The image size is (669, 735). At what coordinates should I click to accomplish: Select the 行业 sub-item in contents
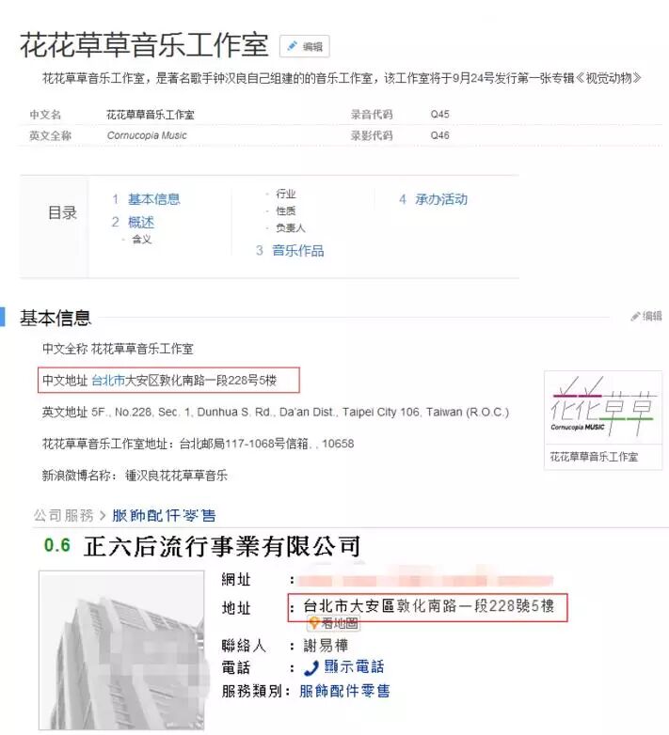tap(286, 194)
